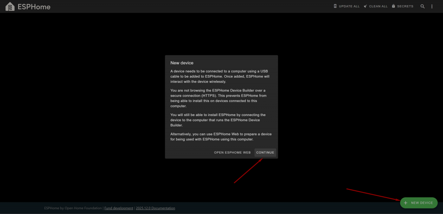Open the Fund development link
This screenshot has width=443, height=214.
[119, 208]
